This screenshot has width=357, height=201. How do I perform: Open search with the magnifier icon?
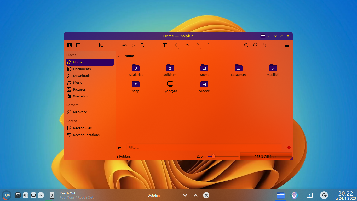246,45
